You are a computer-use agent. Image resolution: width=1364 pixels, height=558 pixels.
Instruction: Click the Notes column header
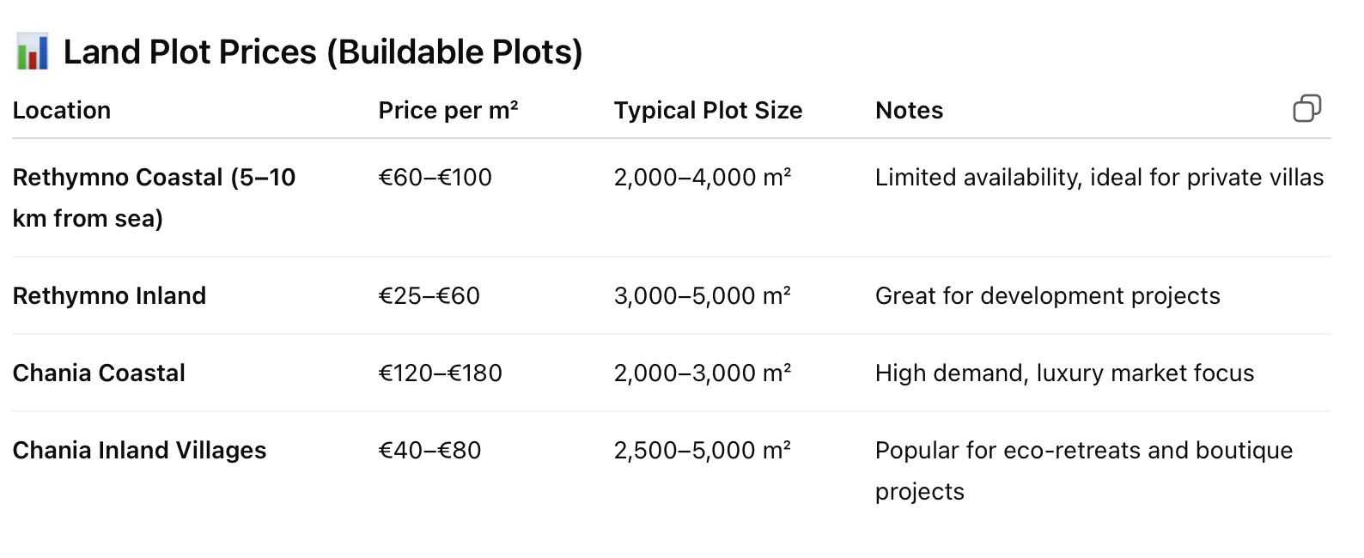909,111
